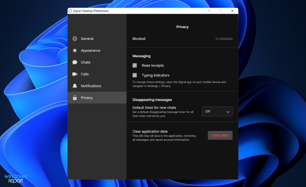
Task: Select the Privacy section
Action: pos(97,97)
